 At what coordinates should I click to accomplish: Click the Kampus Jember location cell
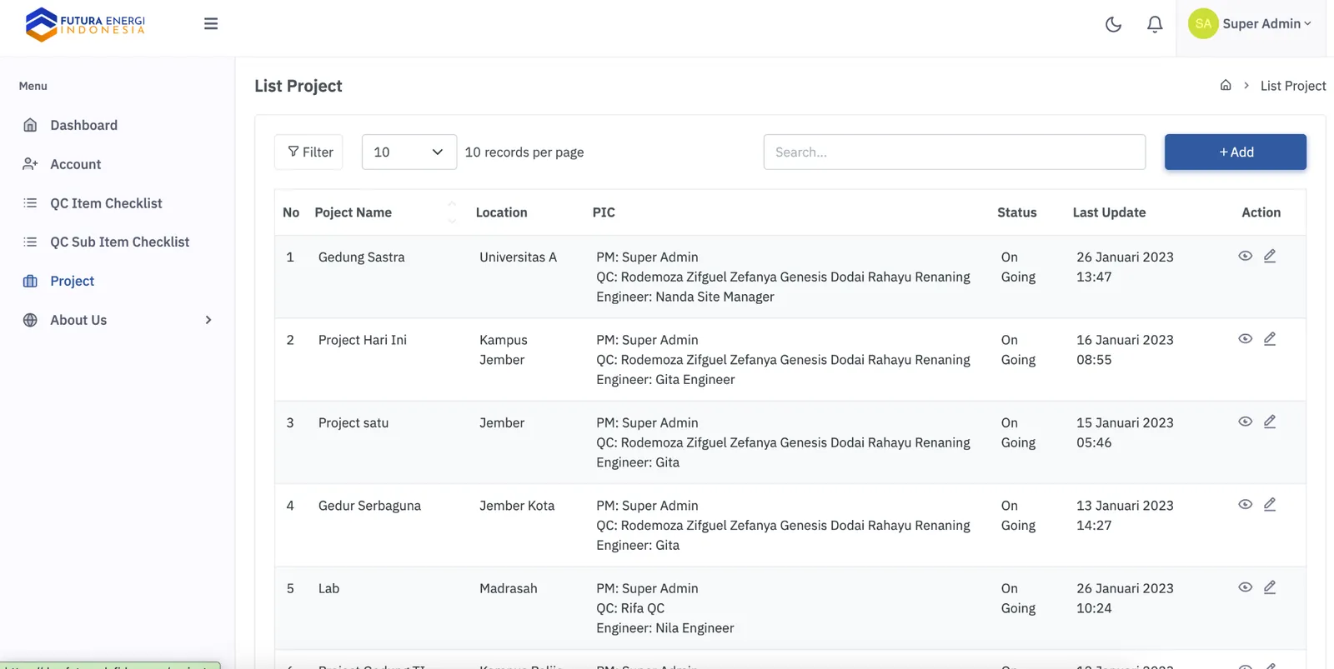click(504, 350)
